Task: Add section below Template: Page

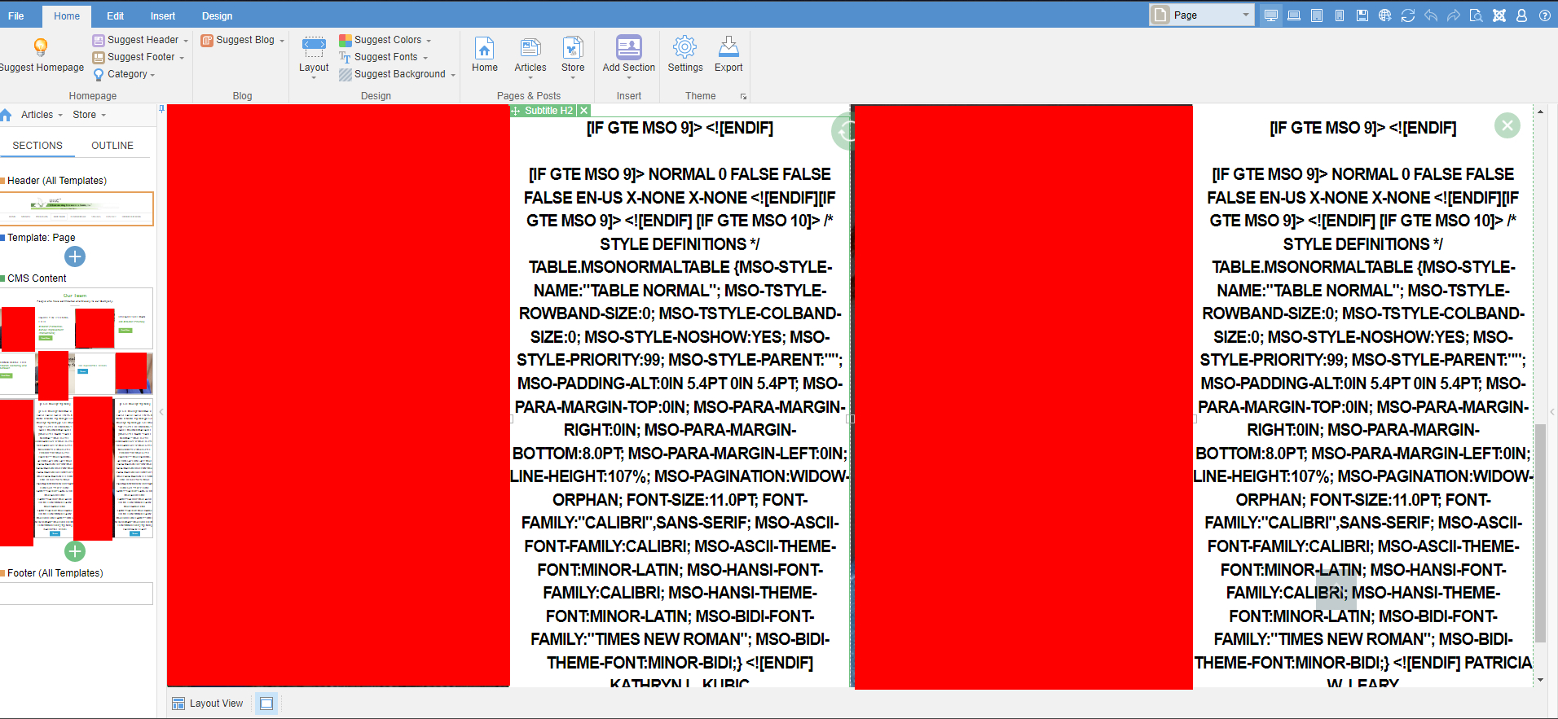Action: (75, 256)
